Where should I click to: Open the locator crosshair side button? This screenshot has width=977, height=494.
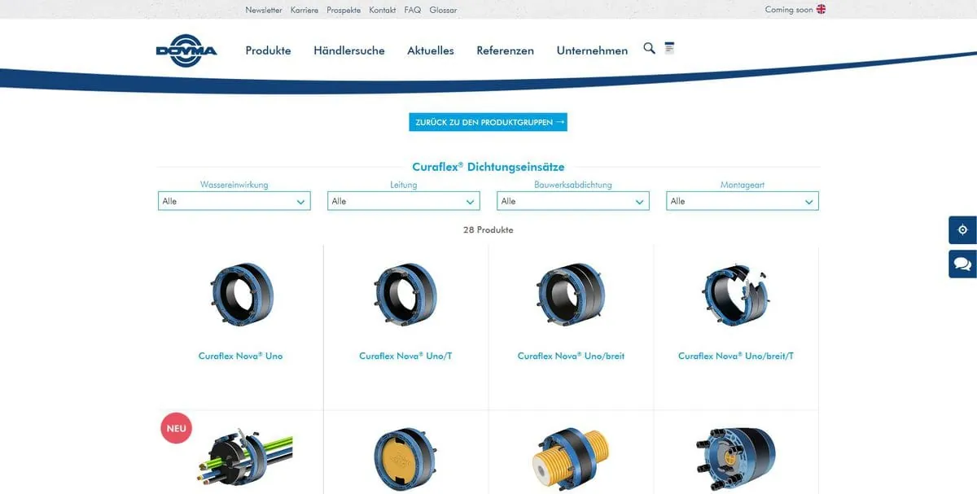962,230
